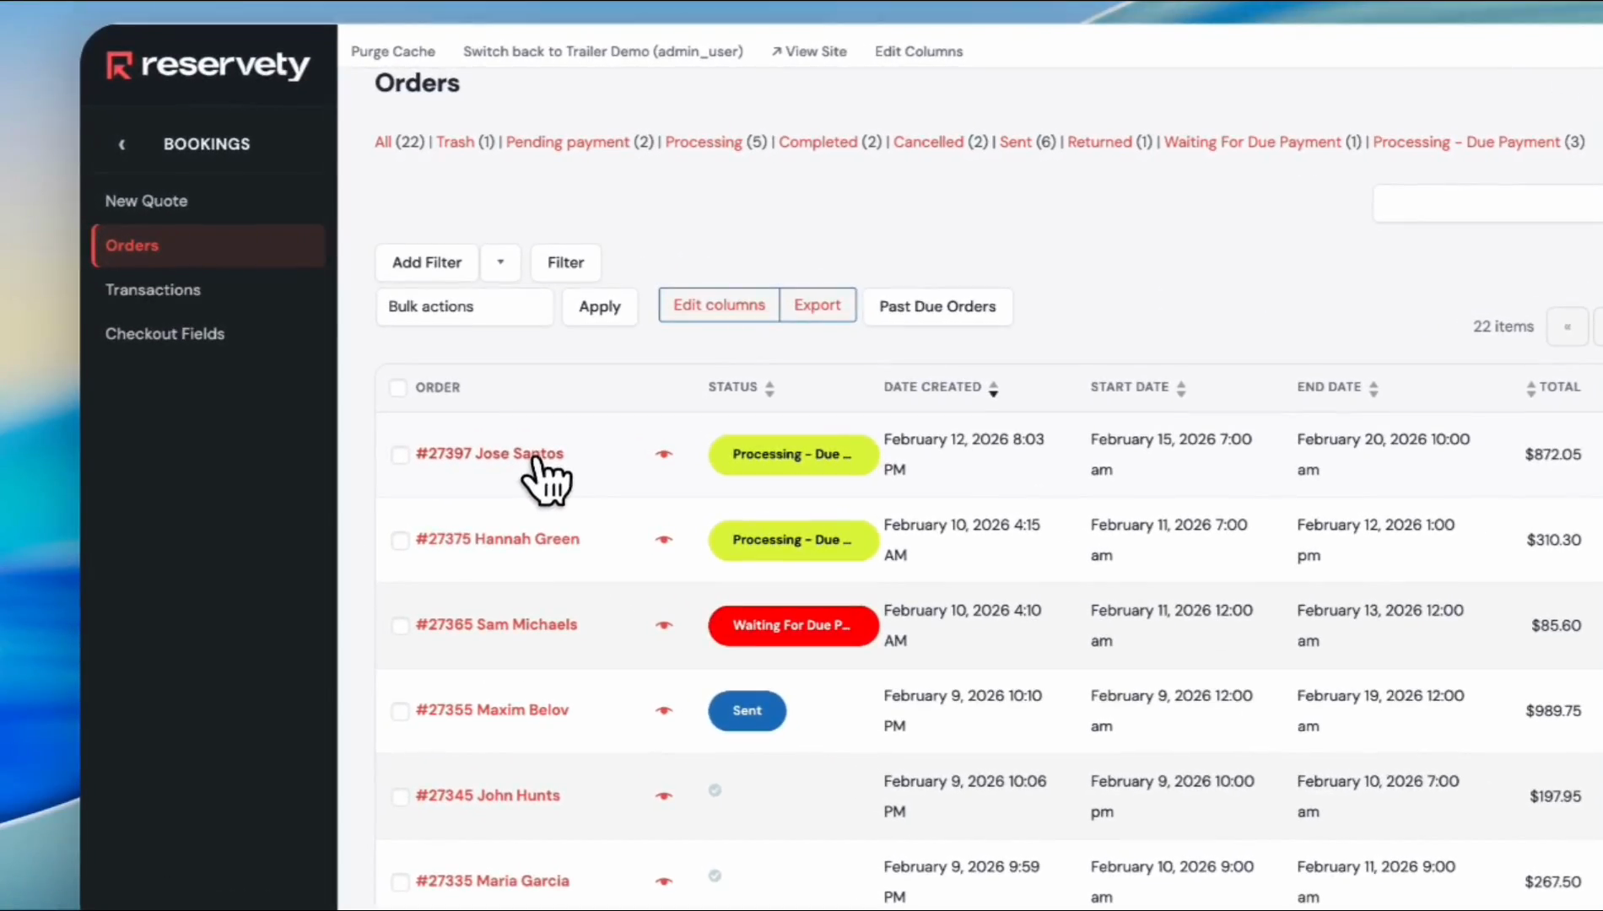
Task: Click status check icon for Maria Garcia order
Action: tap(715, 876)
